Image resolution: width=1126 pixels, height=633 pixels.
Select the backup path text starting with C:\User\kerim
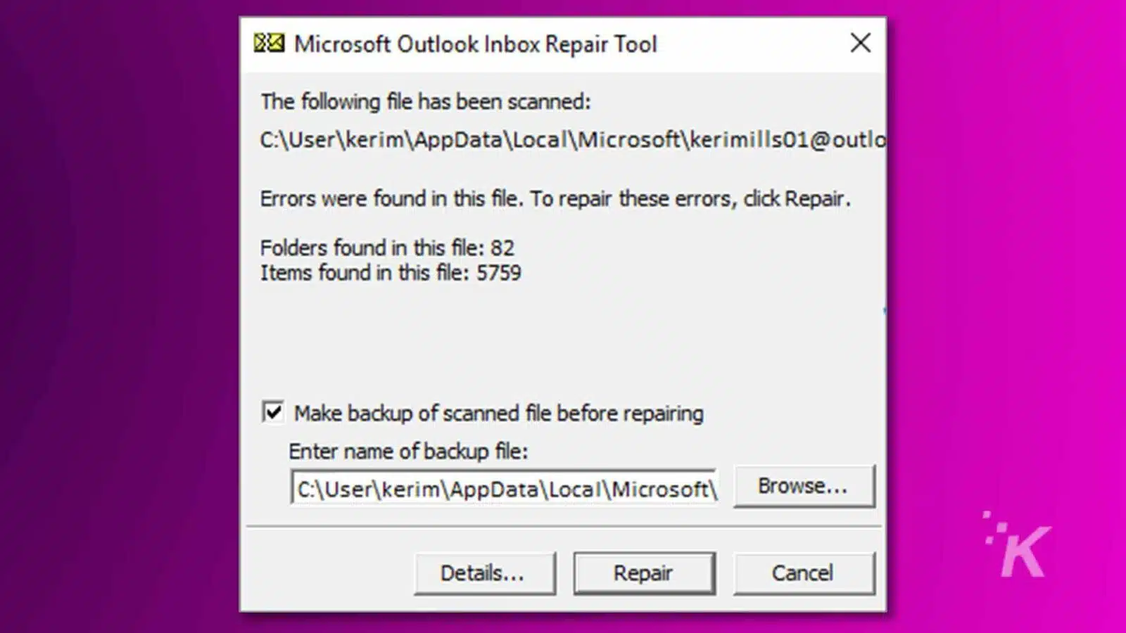click(503, 487)
